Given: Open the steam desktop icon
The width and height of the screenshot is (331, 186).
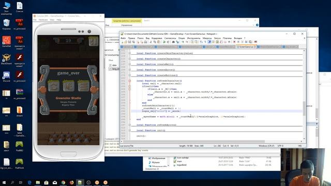Looking at the screenshot, I should pos(20,112).
